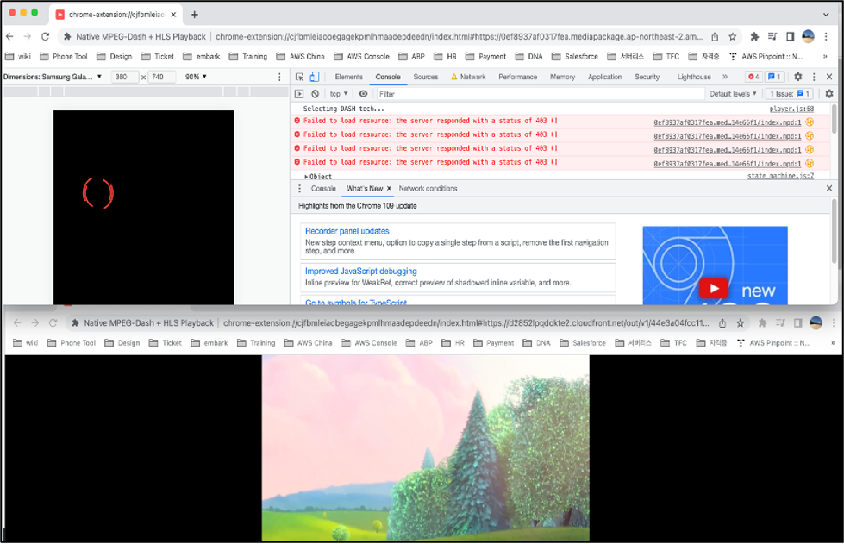Expand the Object entry in console
The width and height of the screenshot is (844, 544).
306,177
